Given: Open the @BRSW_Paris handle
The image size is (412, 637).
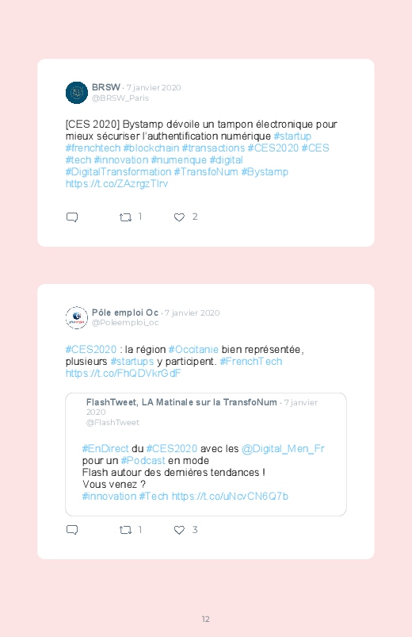Looking at the screenshot, I should (x=120, y=98).
